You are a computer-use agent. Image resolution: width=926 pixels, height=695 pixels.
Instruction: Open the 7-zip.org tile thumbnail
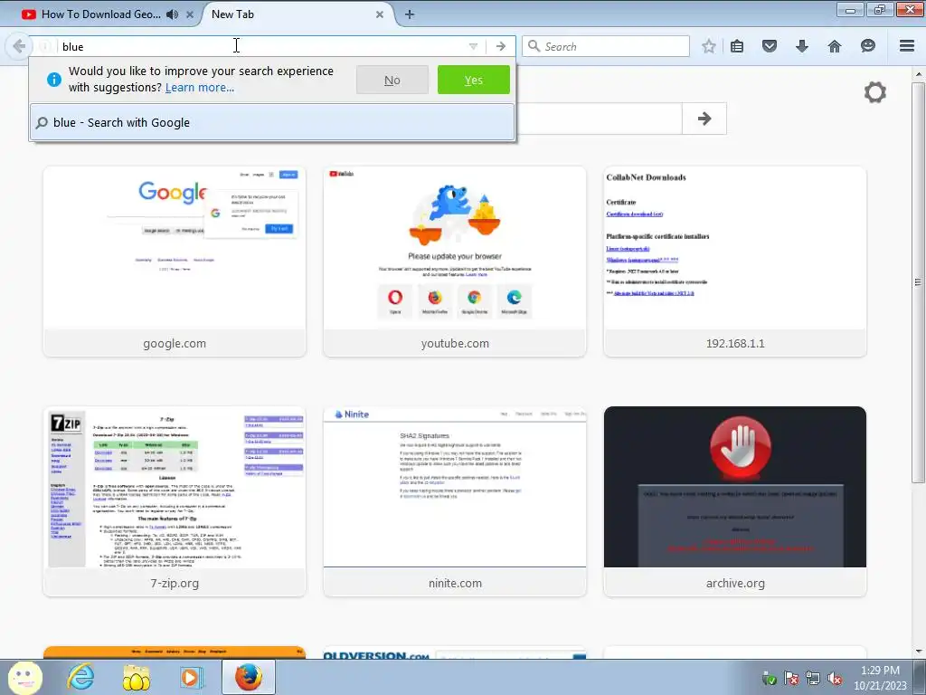click(175, 487)
